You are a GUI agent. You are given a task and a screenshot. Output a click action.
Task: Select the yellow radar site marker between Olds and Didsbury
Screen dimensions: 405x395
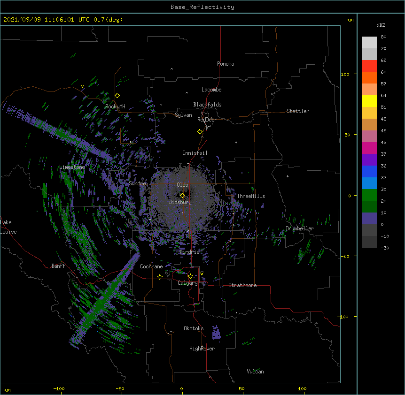tap(182, 196)
